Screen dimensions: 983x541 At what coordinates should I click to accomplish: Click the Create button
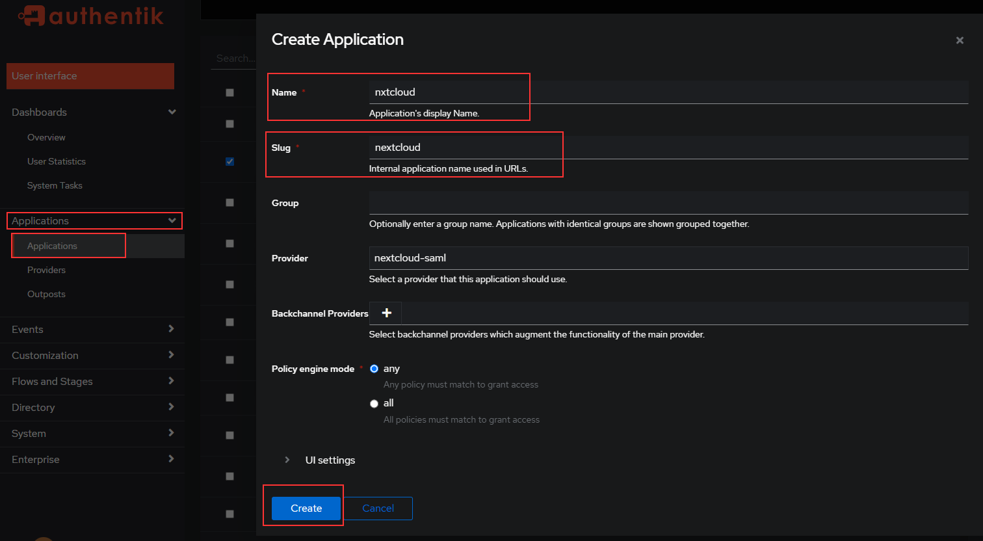point(306,508)
